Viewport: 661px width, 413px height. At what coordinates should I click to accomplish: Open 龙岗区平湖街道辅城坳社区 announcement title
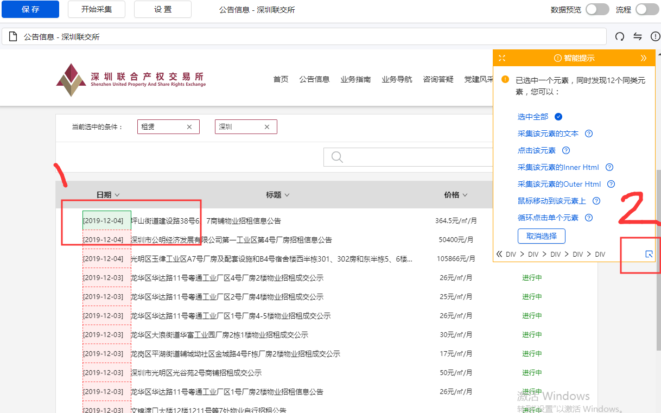click(236, 354)
